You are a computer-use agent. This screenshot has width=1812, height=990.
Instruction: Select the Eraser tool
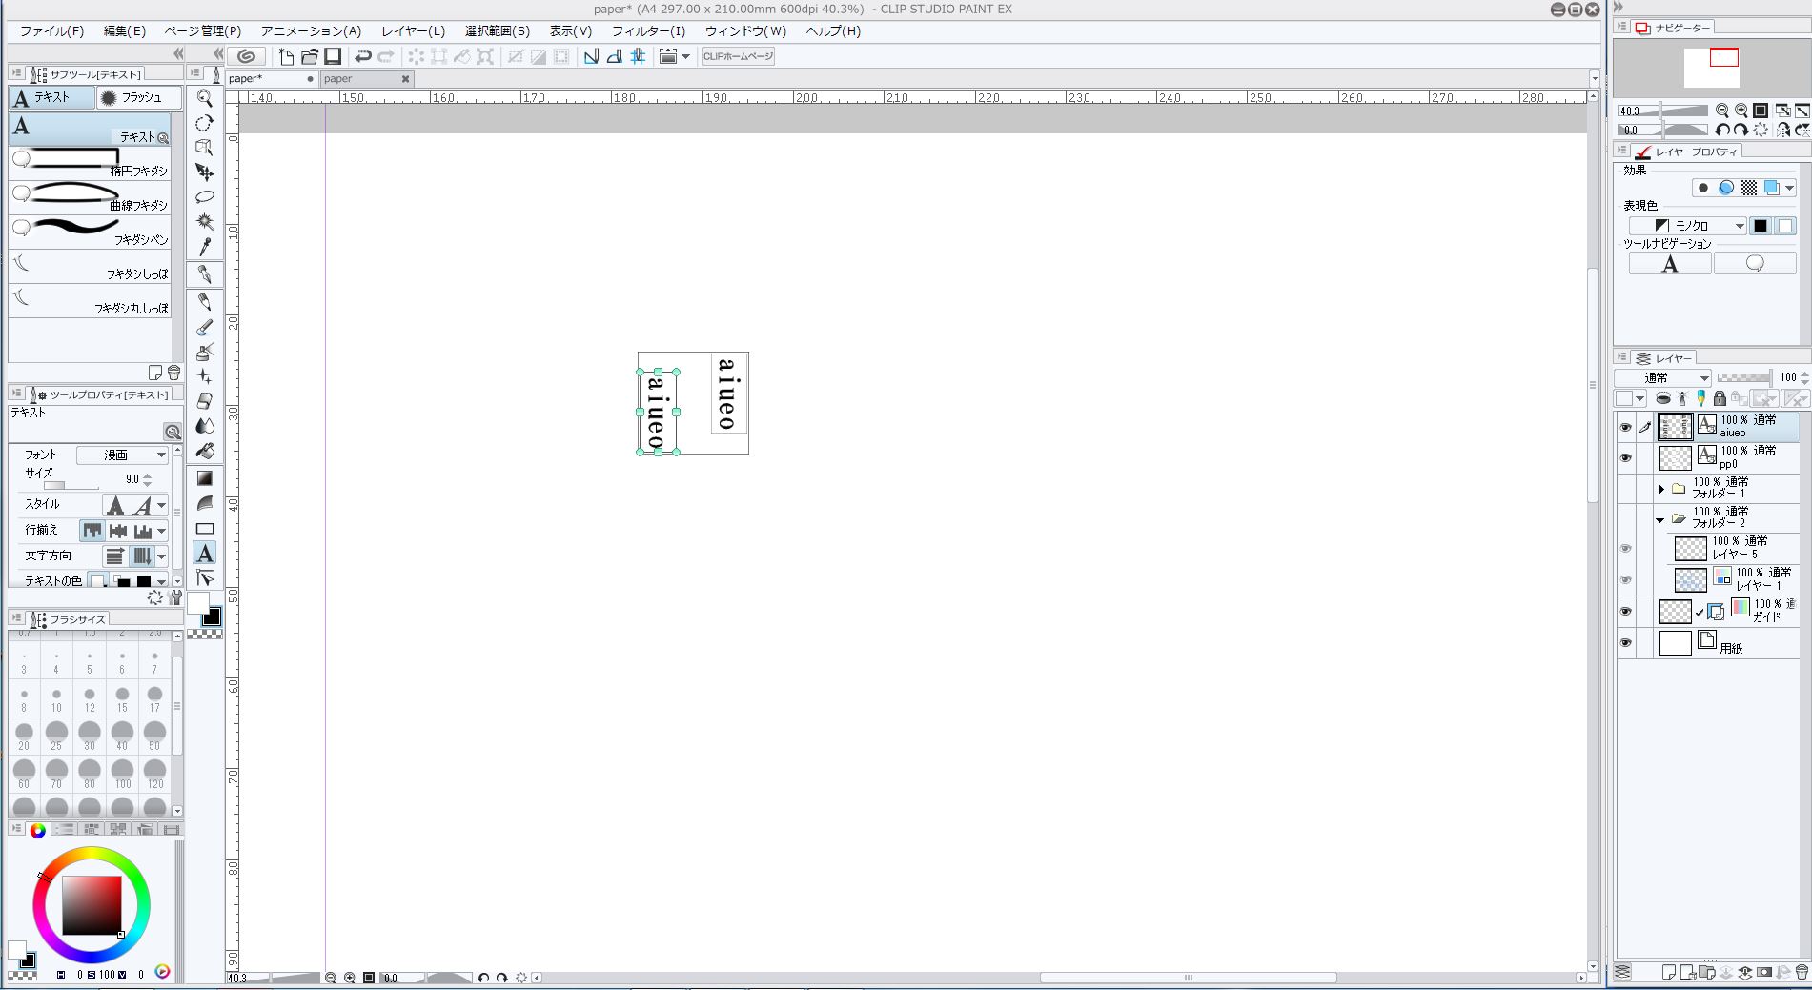(x=204, y=401)
